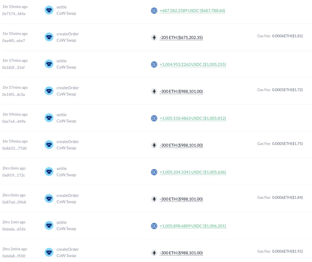Click the -300 ETH amount in the 0x87ad...09e8 row
The image size is (312, 262).
tap(181, 199)
